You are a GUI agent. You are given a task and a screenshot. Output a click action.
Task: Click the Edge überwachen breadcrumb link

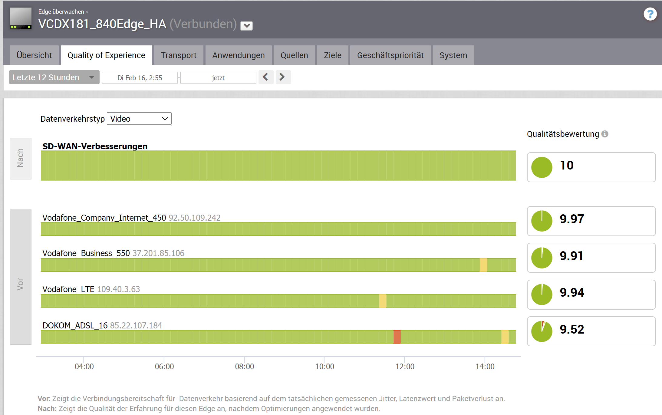coord(61,12)
